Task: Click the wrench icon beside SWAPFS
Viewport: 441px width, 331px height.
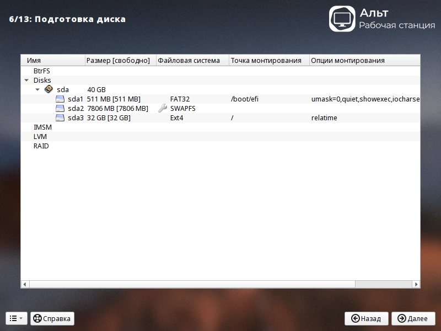Action: [163, 108]
